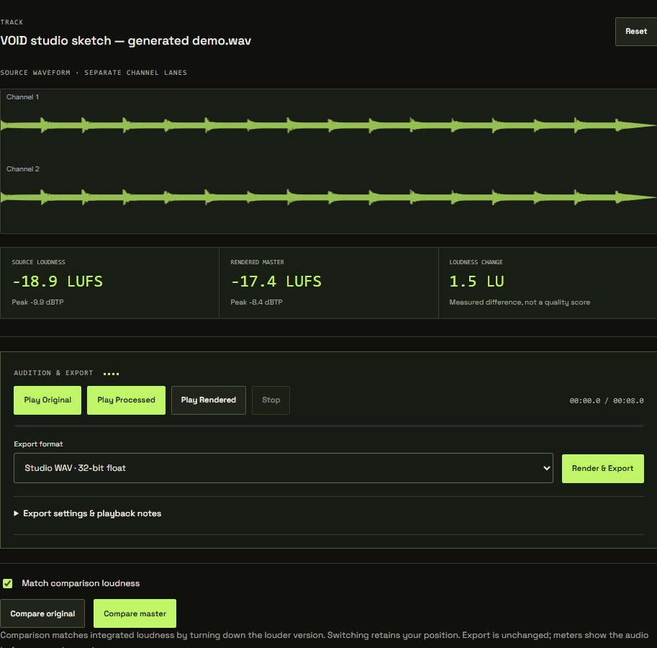Click the Reset button

pos(635,32)
